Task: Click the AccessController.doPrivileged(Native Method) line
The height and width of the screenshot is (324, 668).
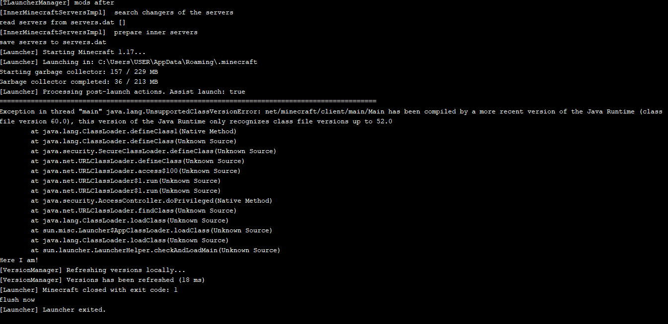Action: tap(151, 201)
